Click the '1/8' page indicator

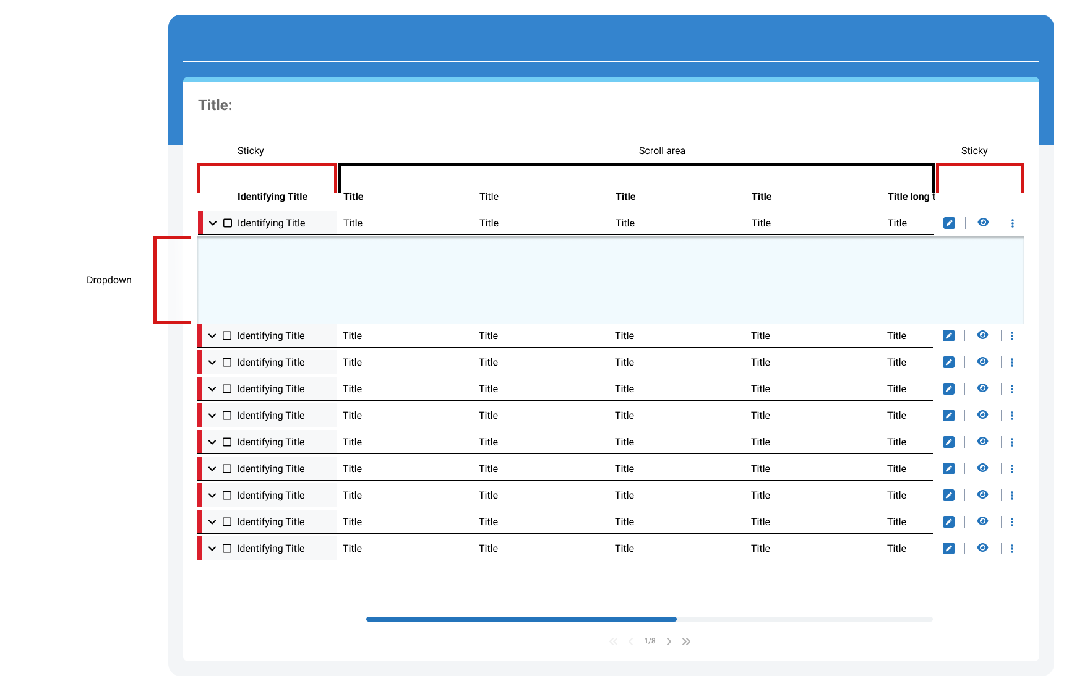click(650, 642)
